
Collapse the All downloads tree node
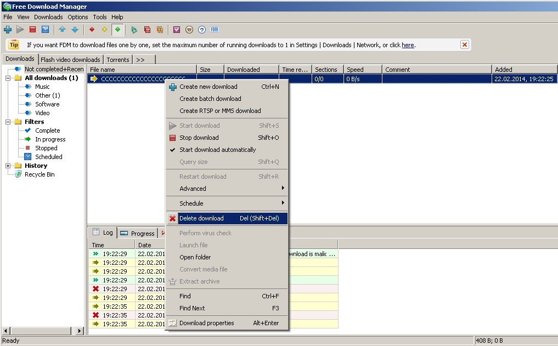pyautogui.click(x=8, y=78)
